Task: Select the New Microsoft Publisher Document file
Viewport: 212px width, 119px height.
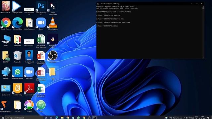Action: pos(41,90)
